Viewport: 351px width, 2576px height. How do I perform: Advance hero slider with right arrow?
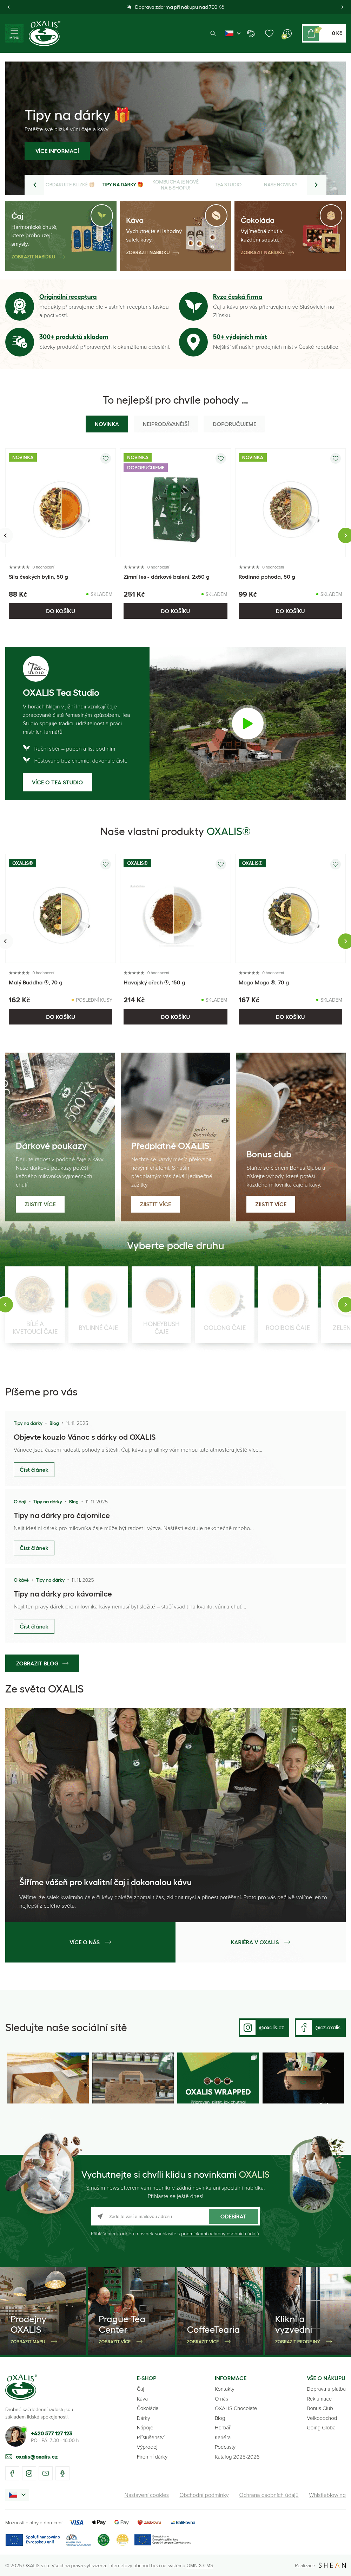(316, 184)
